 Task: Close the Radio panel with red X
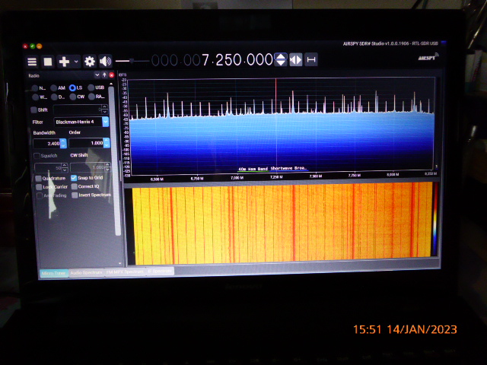tap(111, 75)
